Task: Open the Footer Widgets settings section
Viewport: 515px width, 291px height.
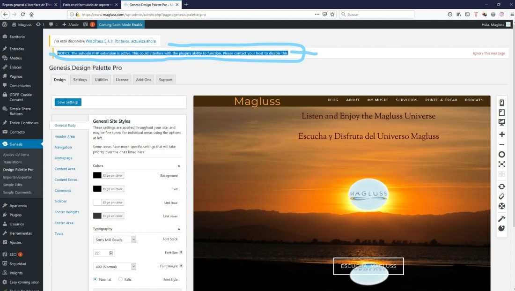Action: tap(66, 212)
